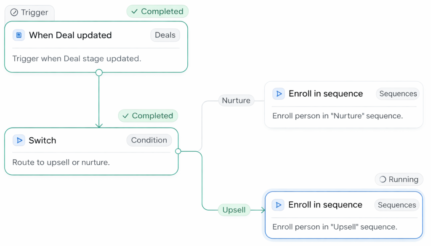Screen dimensions: 431x246
Task: Open the "When Deal updated" node title
Action: 70,35
